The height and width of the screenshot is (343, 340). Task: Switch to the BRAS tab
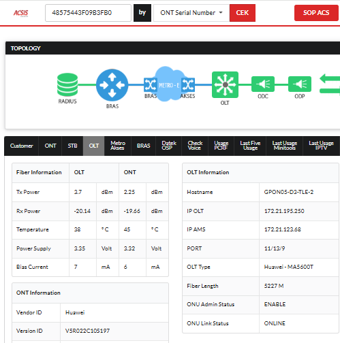click(x=143, y=146)
